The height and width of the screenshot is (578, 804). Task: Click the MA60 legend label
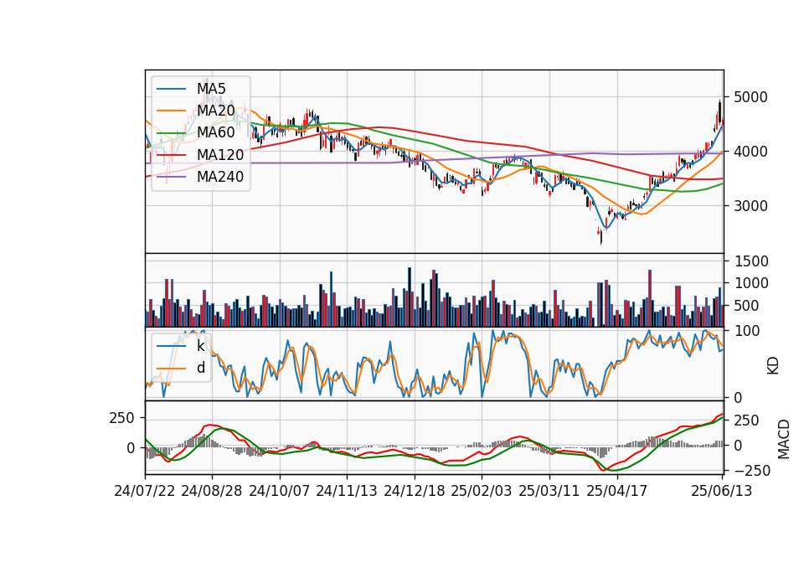215,132
